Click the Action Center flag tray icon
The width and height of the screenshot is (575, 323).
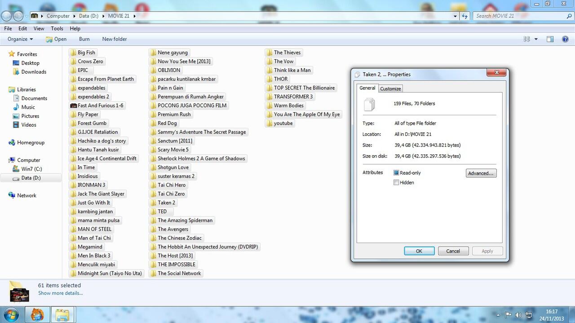(508, 315)
